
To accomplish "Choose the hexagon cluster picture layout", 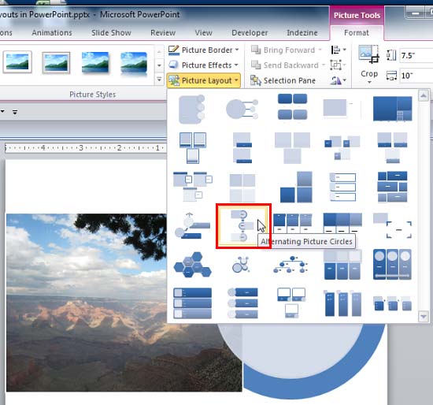I will pos(192,265).
